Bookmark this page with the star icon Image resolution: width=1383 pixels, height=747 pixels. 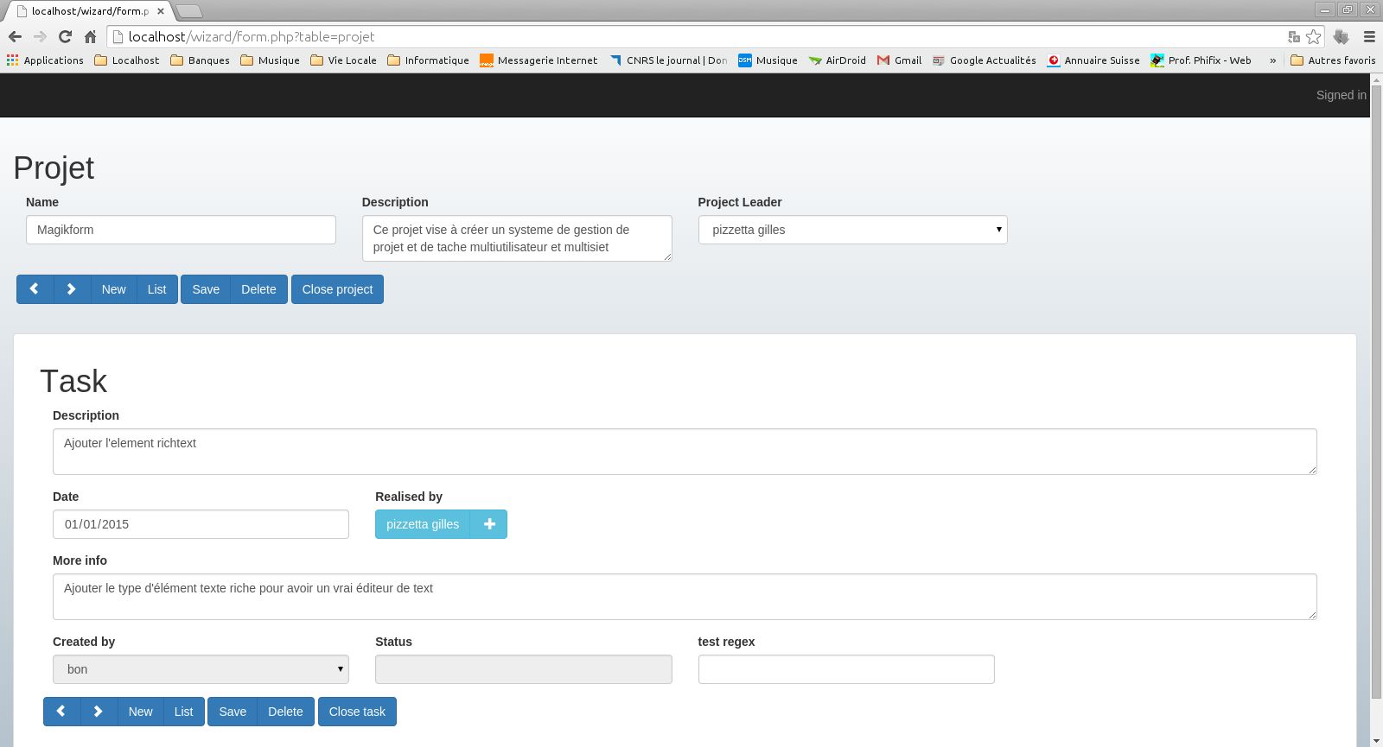(1314, 36)
